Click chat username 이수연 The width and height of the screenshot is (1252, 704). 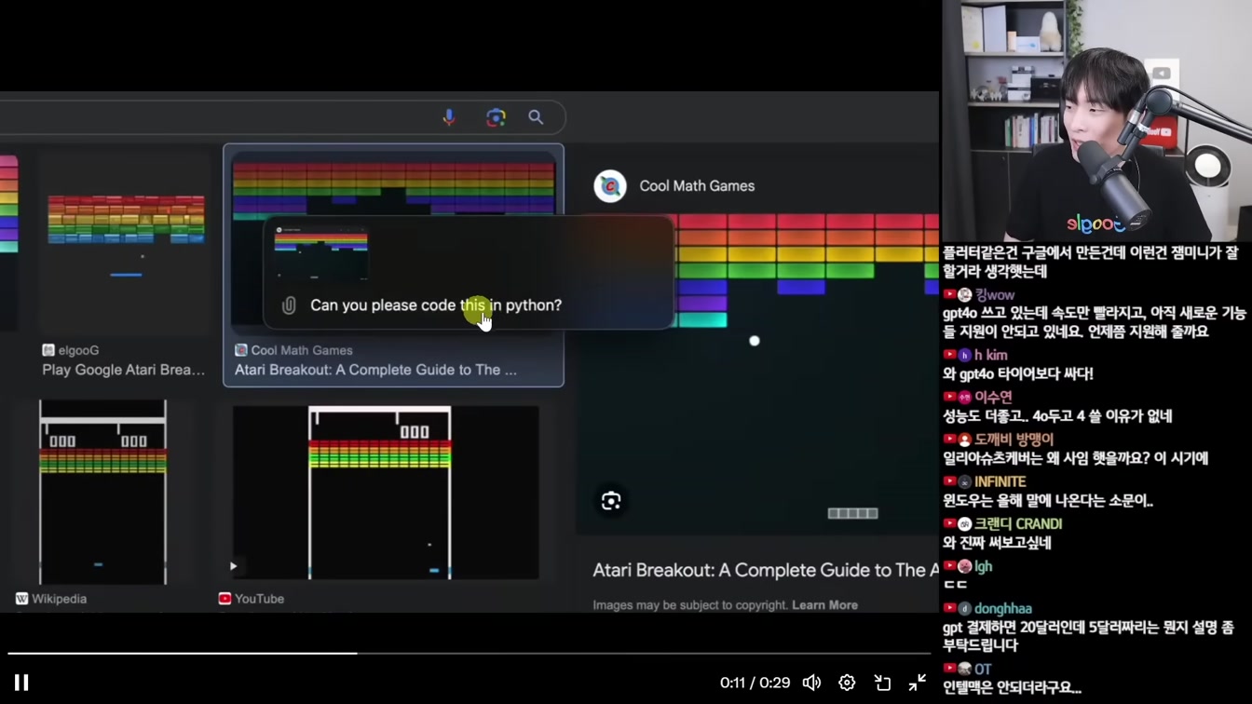994,397
